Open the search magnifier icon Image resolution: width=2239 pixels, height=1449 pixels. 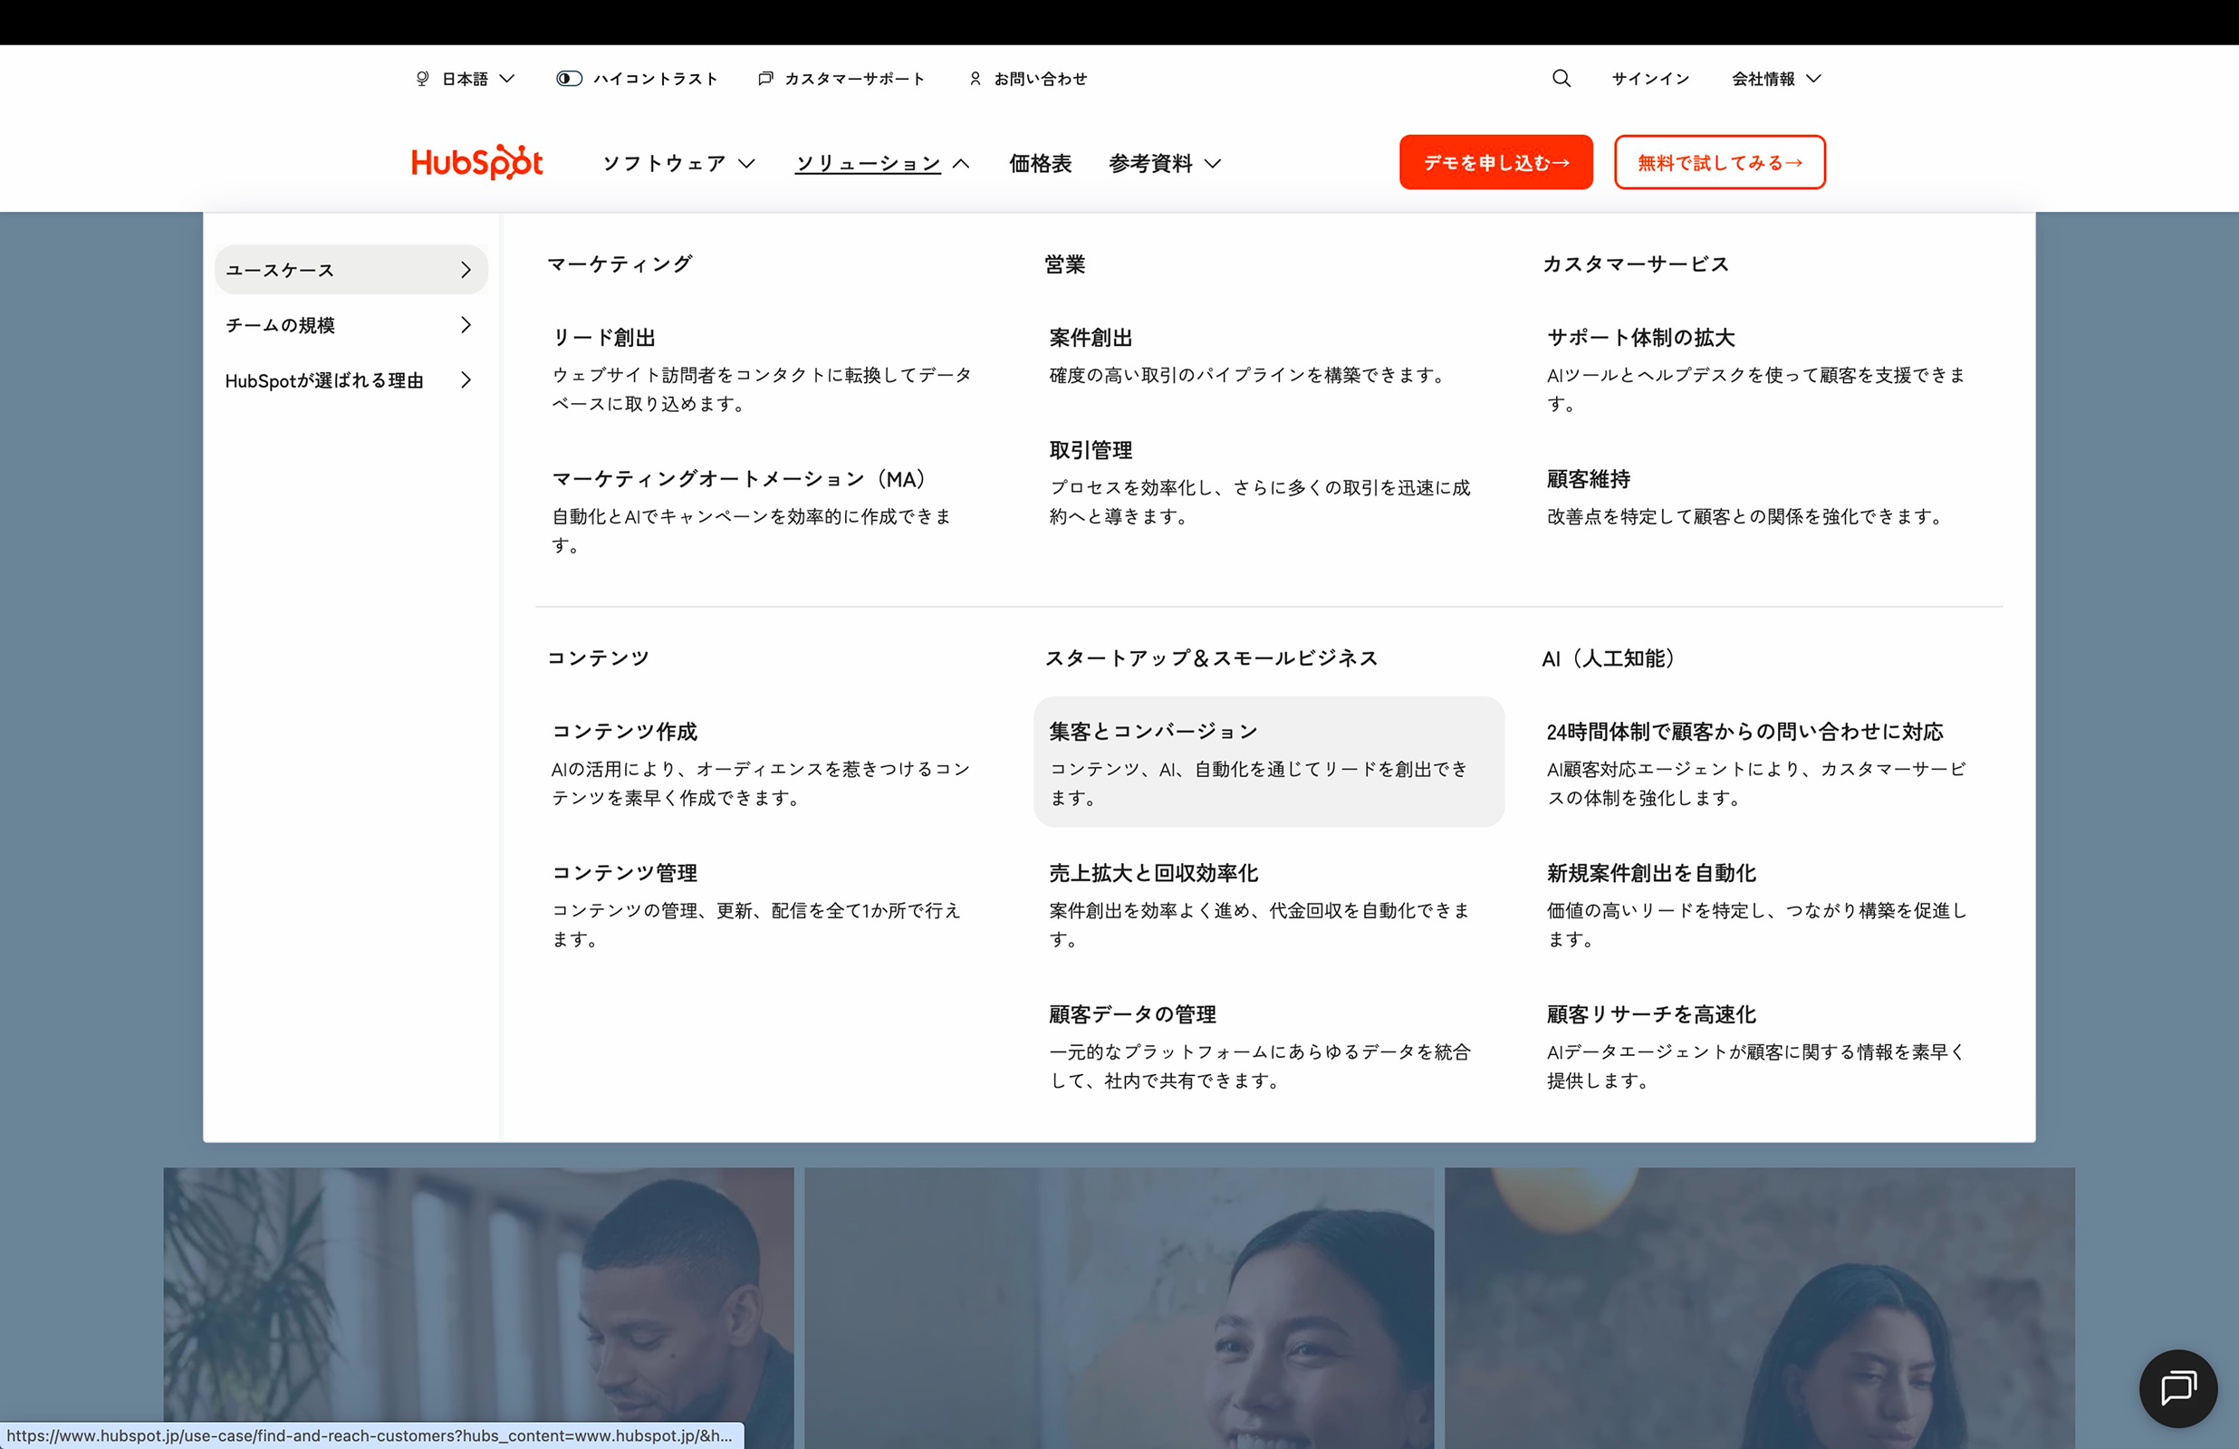click(x=1561, y=78)
